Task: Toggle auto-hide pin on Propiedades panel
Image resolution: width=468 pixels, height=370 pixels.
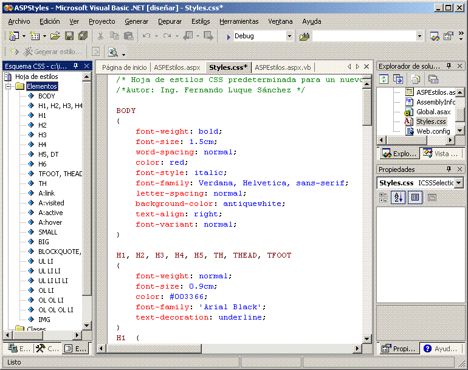Action: point(449,169)
